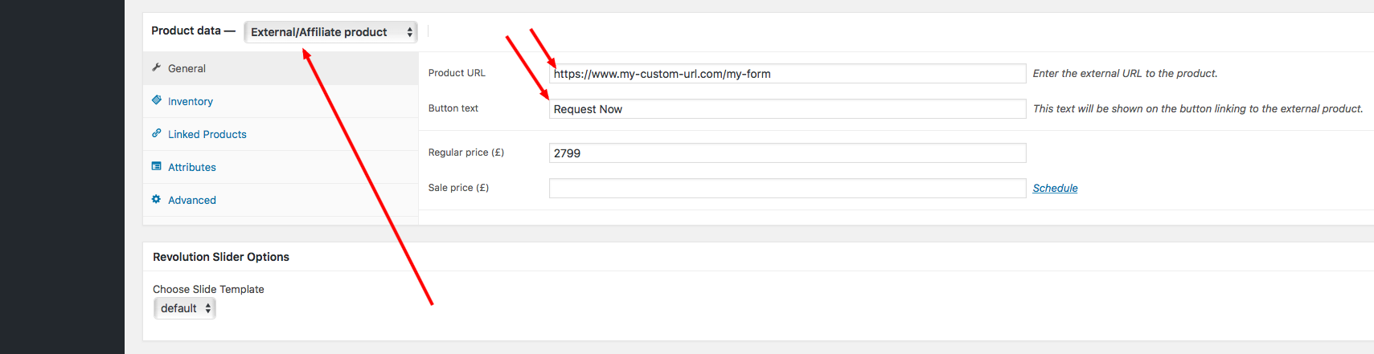Click the Attributes list icon

[x=156, y=166]
